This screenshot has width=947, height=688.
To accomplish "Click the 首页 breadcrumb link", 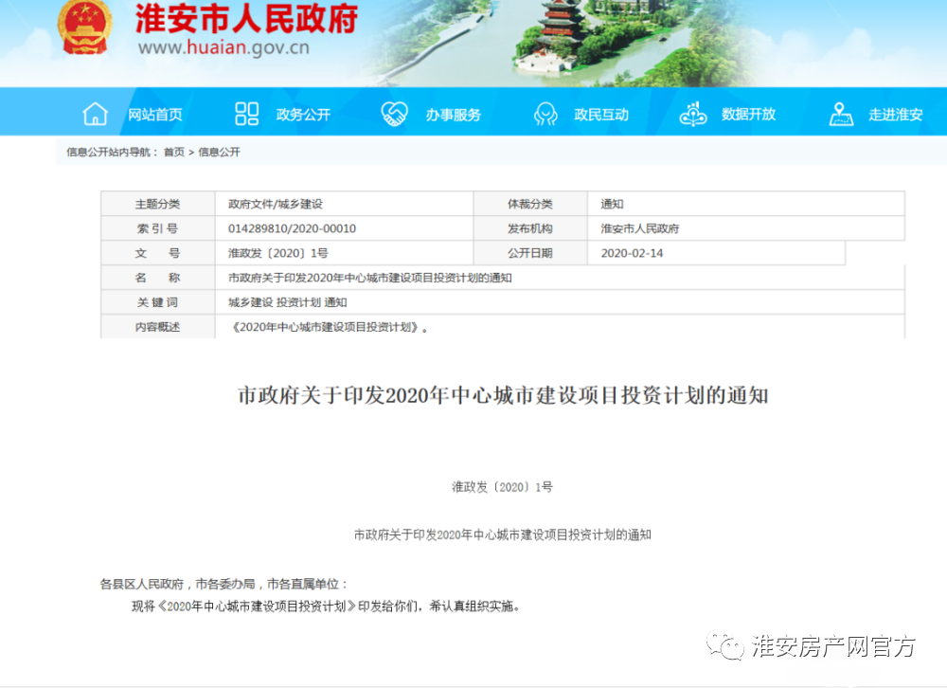I will 174,152.
